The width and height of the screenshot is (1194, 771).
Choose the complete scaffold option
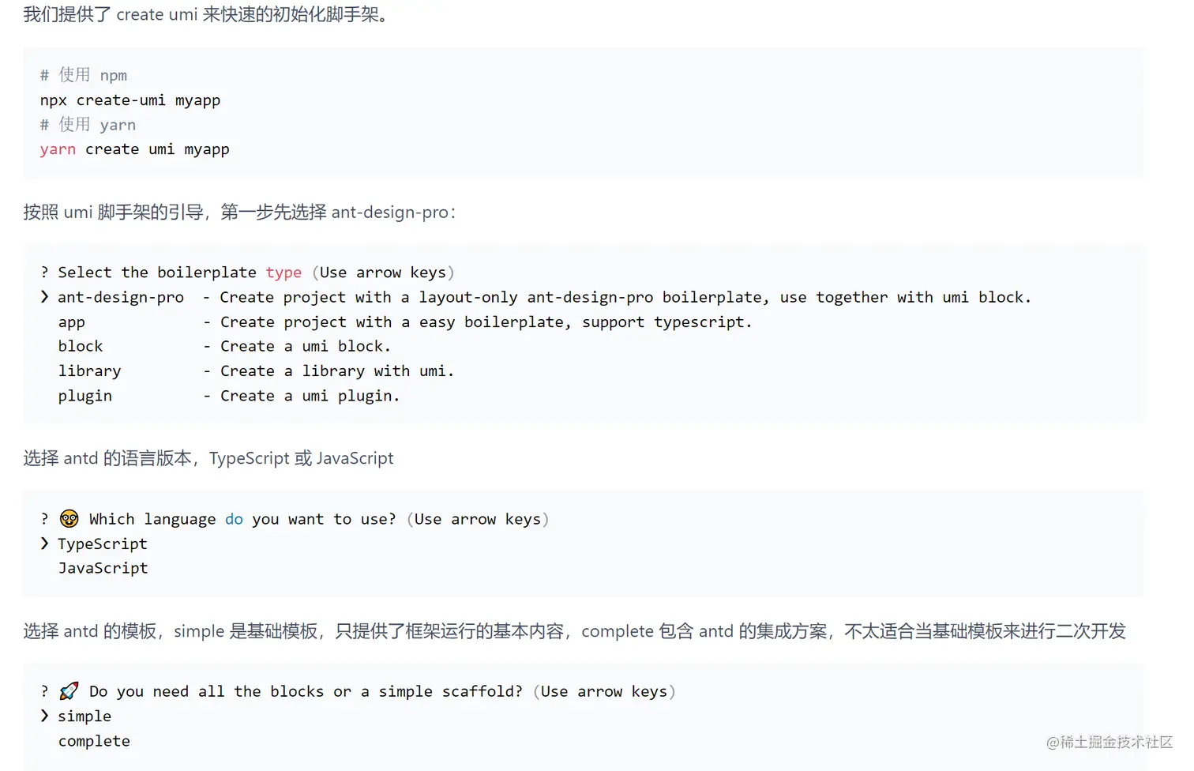tap(94, 741)
